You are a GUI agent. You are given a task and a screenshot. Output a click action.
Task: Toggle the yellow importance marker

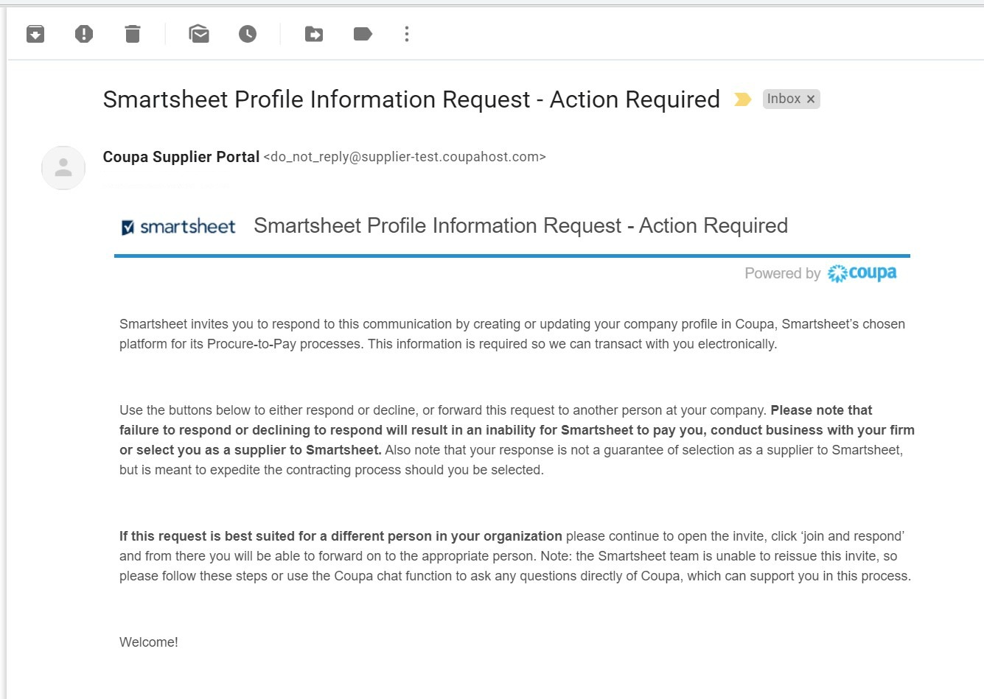coord(743,99)
